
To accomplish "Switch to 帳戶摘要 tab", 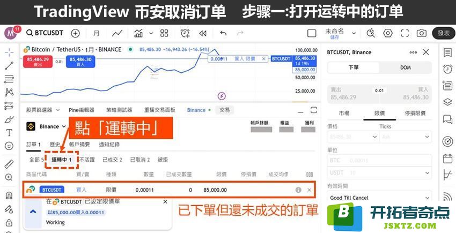I will (x=79, y=145).
